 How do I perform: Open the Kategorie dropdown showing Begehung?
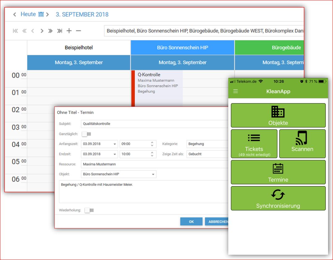[207, 144]
